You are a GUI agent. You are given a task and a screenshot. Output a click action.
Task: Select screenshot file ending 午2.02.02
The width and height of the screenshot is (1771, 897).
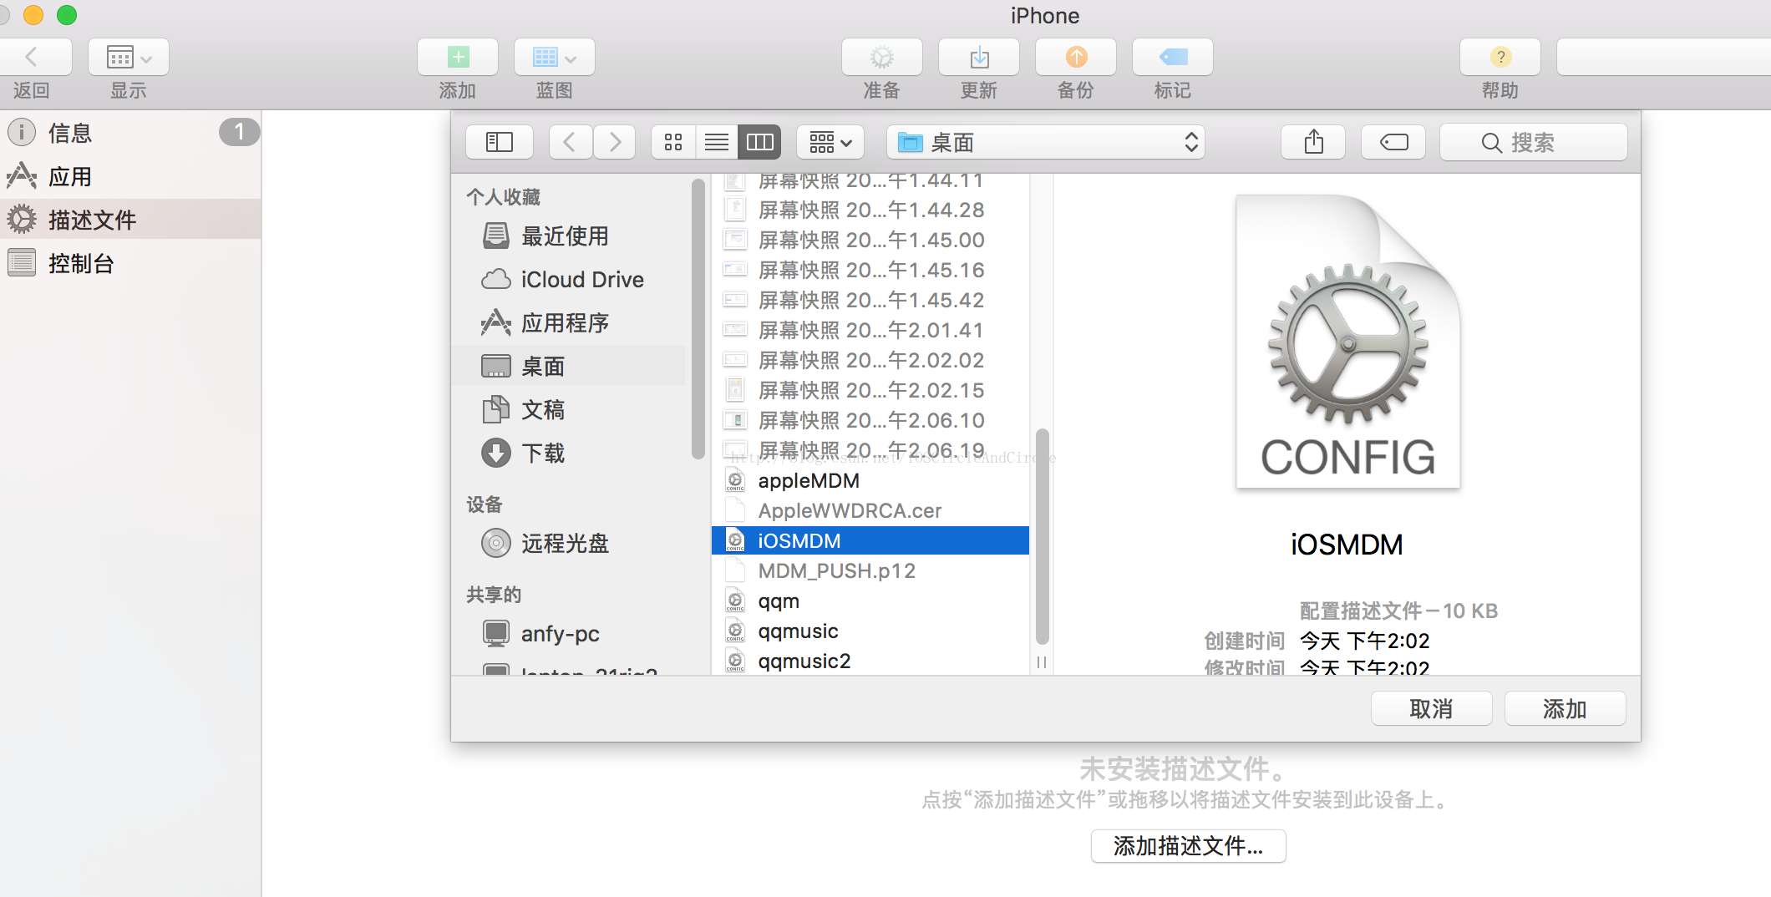870,361
